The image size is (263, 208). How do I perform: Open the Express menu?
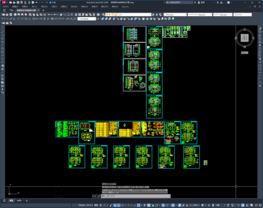[125, 6]
